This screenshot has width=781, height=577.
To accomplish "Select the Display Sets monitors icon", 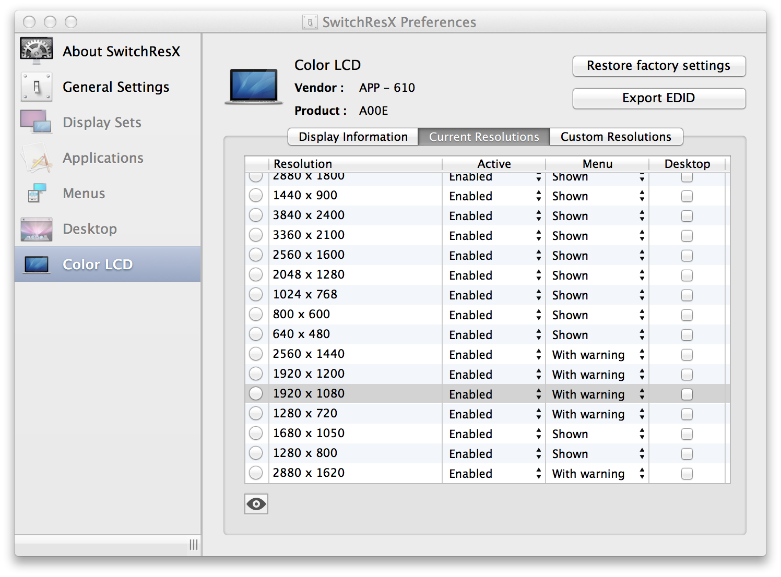I will tap(36, 122).
